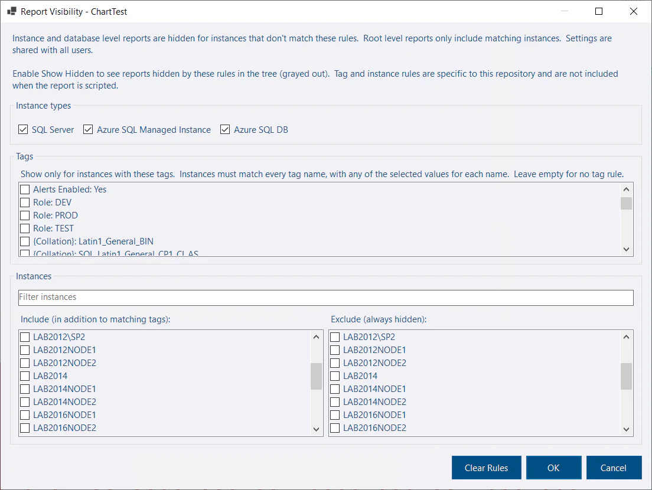Check LAB2014 in the Include list
This screenshot has width=652, height=490.
coord(25,376)
